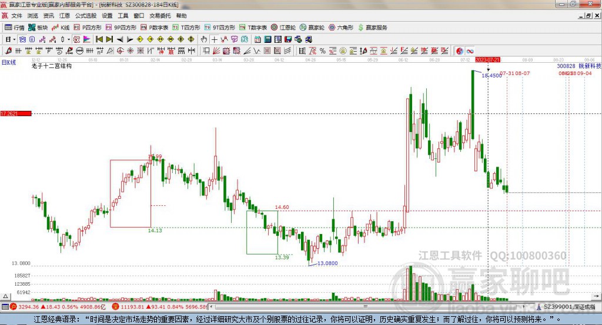Open the 赢家轮 wheel tool

[x=312, y=28]
